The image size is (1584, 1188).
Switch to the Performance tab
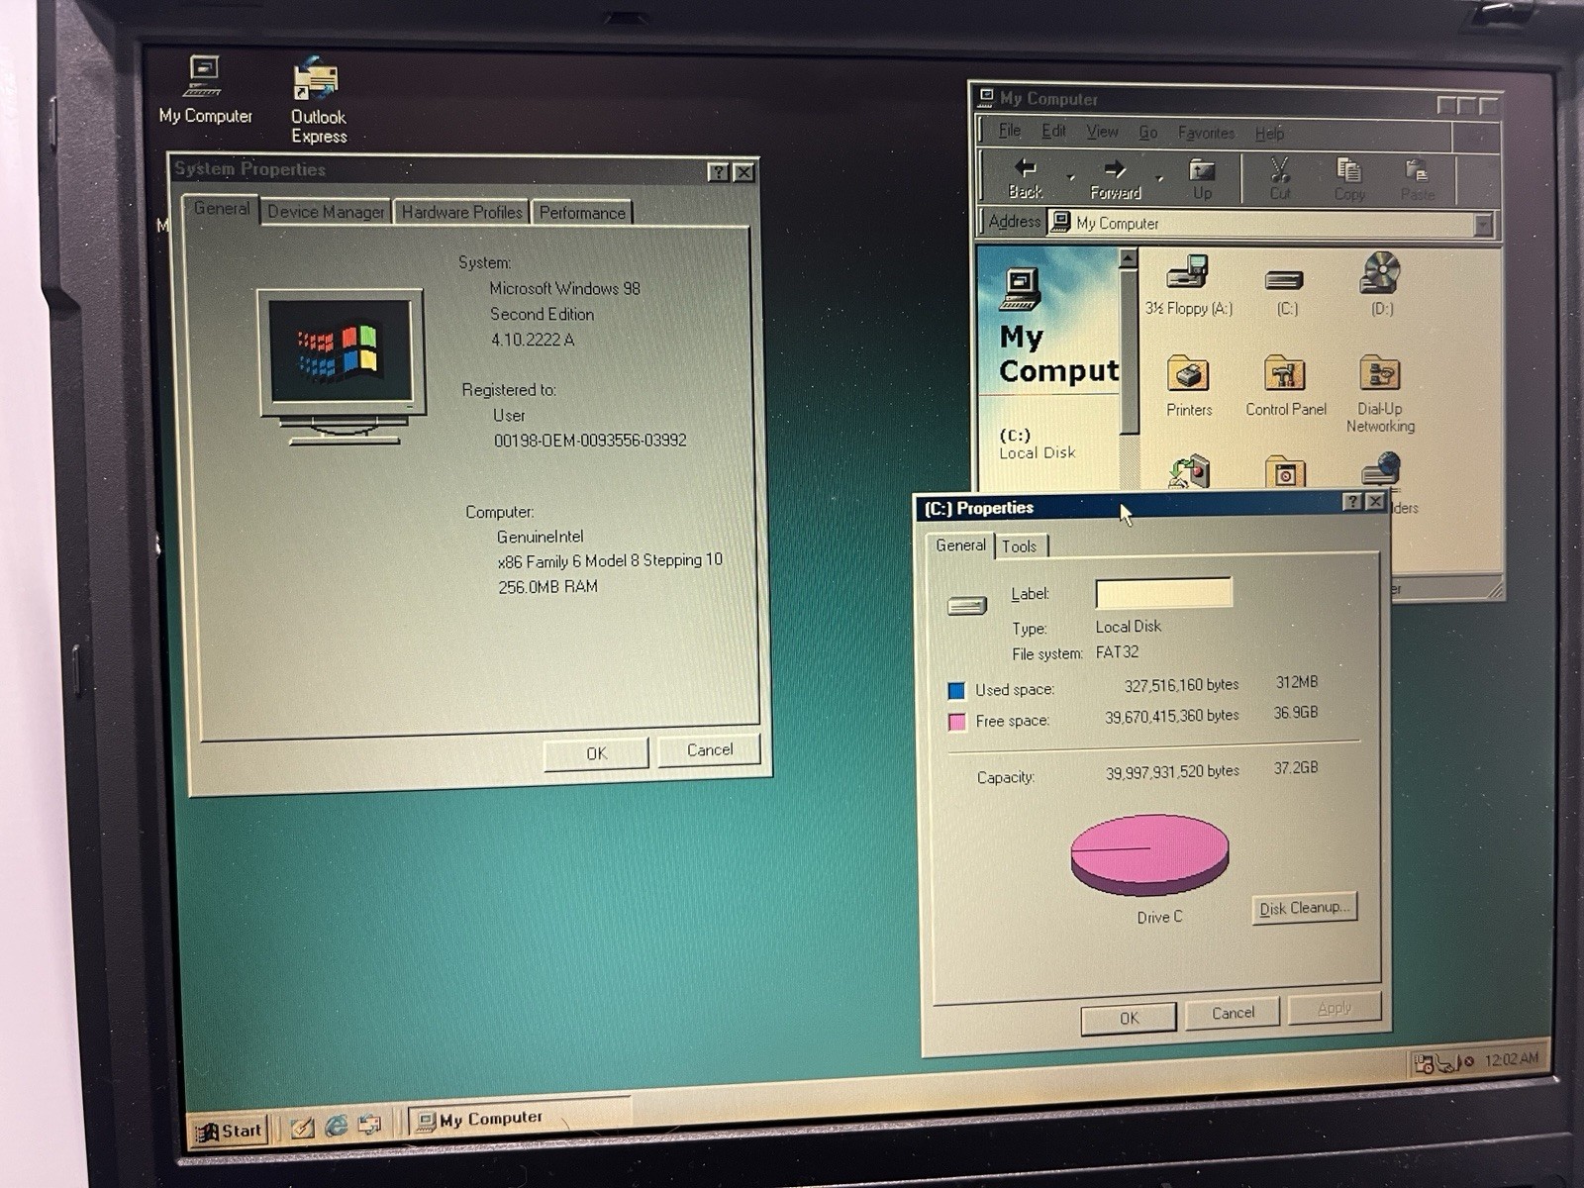click(582, 213)
